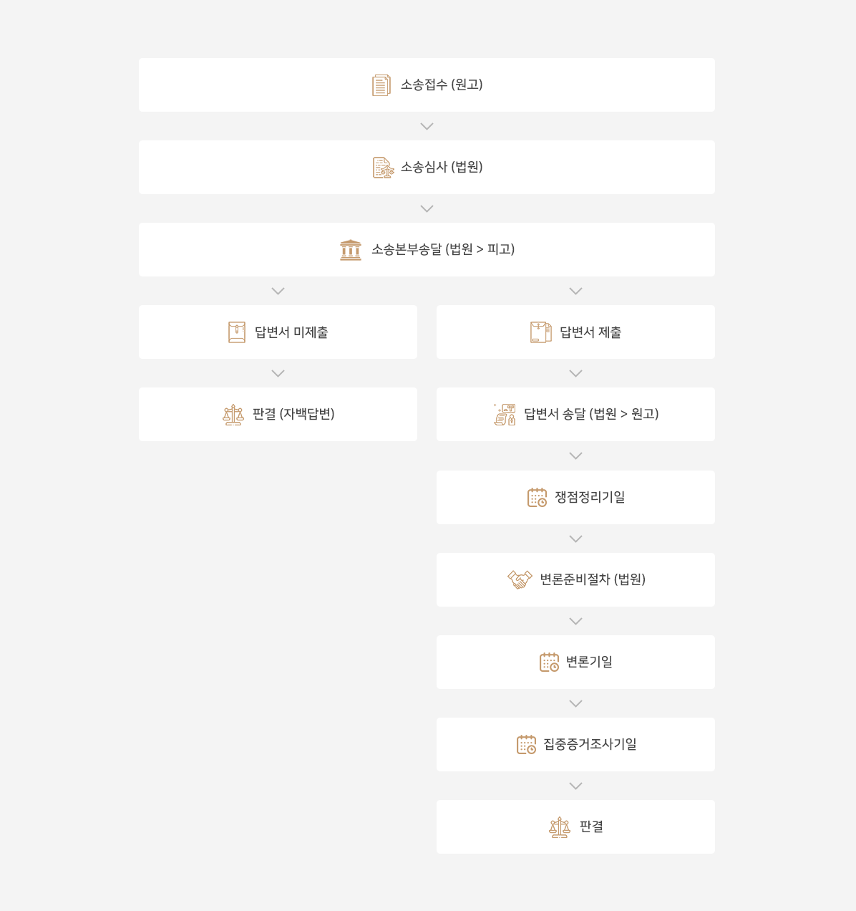Select the 변론준비절차 (법원) text label
The width and height of the screenshot is (856, 911).
coord(593,579)
